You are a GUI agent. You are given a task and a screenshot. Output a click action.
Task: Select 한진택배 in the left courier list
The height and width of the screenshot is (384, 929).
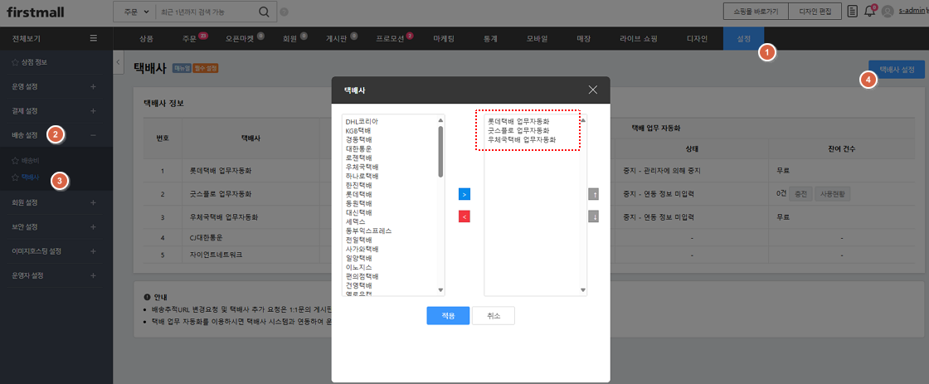[358, 186]
